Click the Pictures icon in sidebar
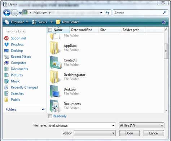Image resolution: width=171 pixels, height=141 pixels. (x=6, y=75)
